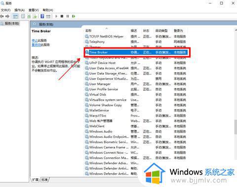237x187 pixels.
Task: Click the gear icon beside Virtual Disk
Action: pyautogui.click(x=87, y=94)
